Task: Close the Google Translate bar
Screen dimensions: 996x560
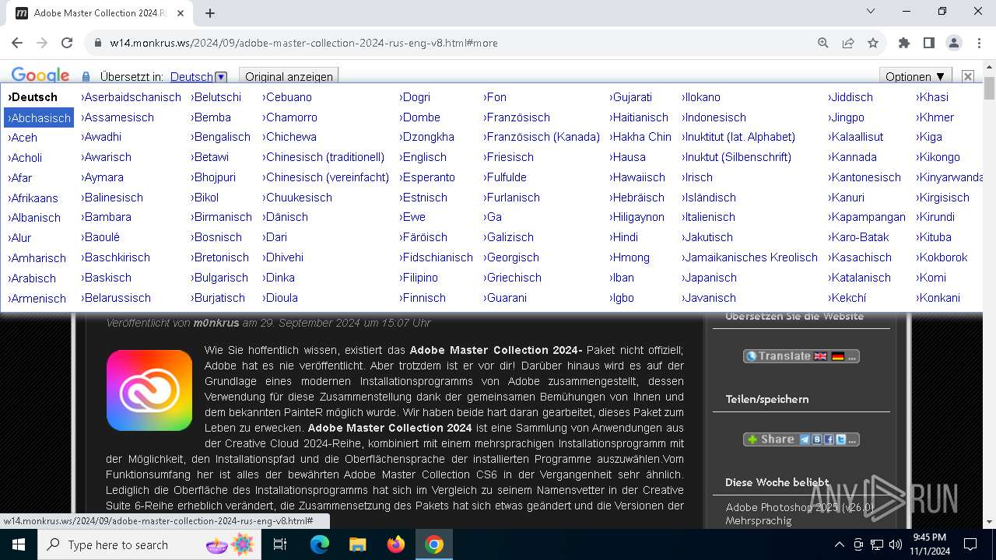Action: pyautogui.click(x=968, y=76)
